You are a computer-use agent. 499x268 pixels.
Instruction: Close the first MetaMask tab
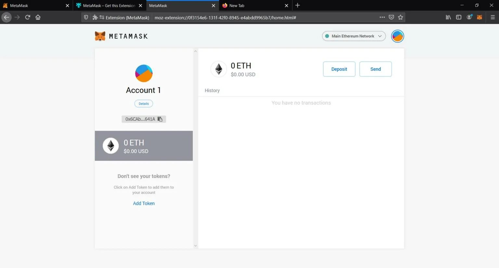pyautogui.click(x=67, y=6)
